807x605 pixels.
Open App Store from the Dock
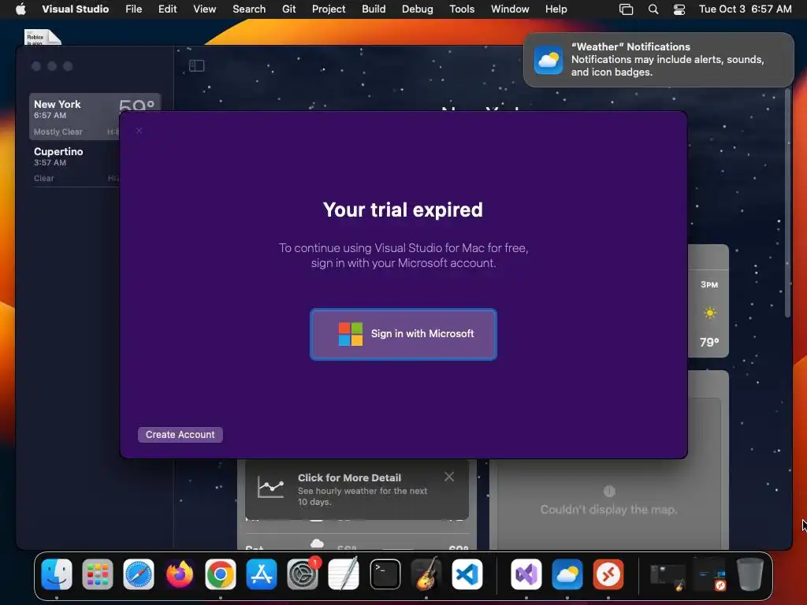pos(262,574)
